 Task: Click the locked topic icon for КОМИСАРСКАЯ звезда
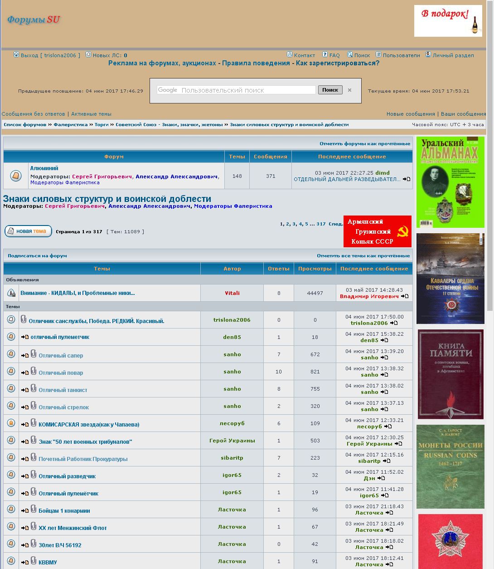pos(11,423)
